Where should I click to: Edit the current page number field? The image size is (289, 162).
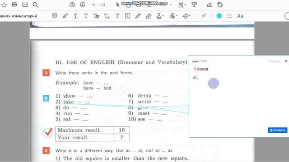(x=93, y=5)
